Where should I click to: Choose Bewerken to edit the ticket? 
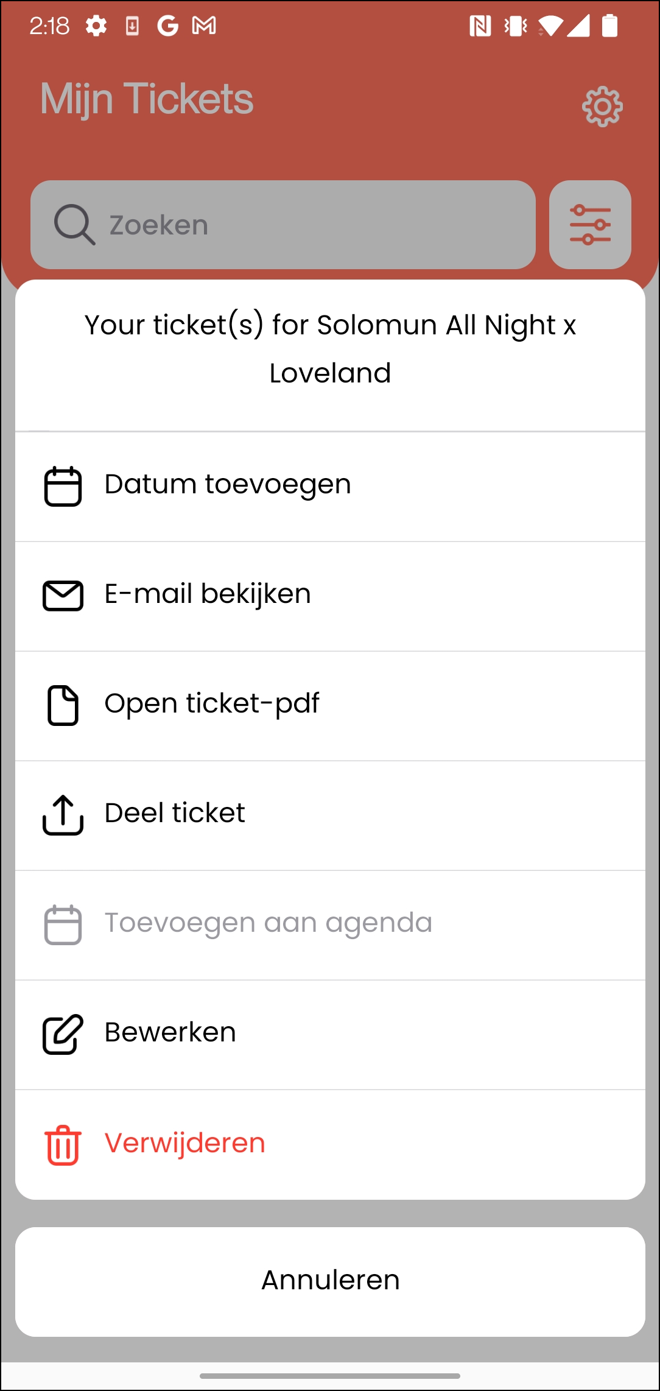pos(330,1035)
